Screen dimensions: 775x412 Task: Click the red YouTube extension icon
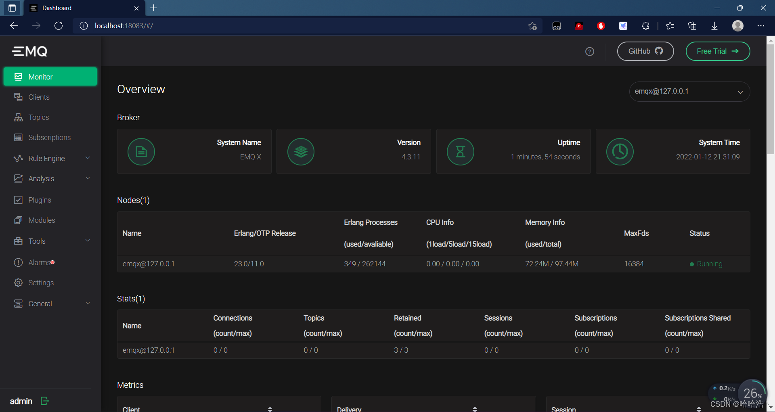(579, 26)
